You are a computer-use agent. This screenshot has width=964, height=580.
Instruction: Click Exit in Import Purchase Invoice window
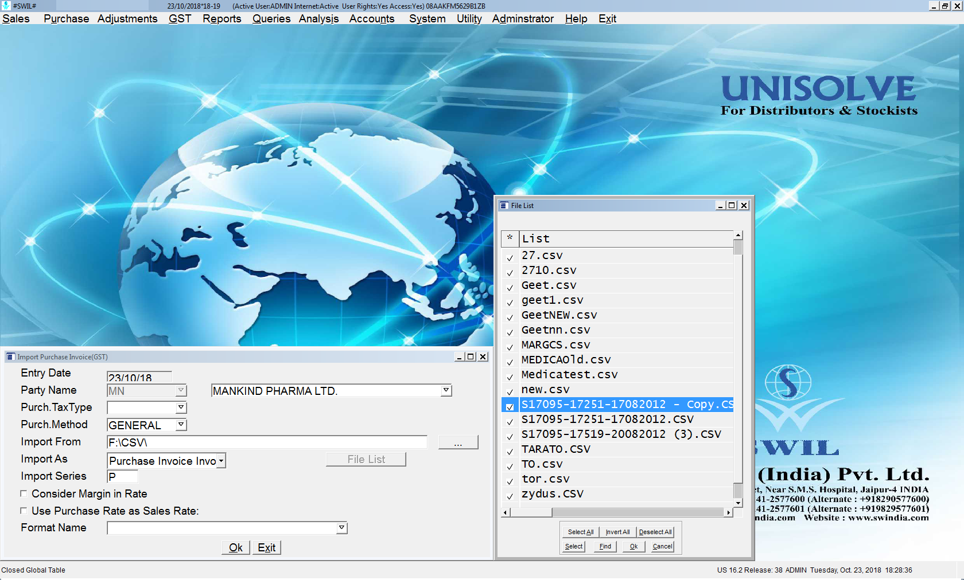pos(267,547)
